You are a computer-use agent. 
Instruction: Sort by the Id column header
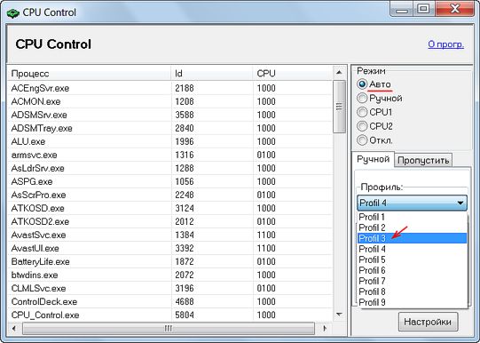click(212, 74)
